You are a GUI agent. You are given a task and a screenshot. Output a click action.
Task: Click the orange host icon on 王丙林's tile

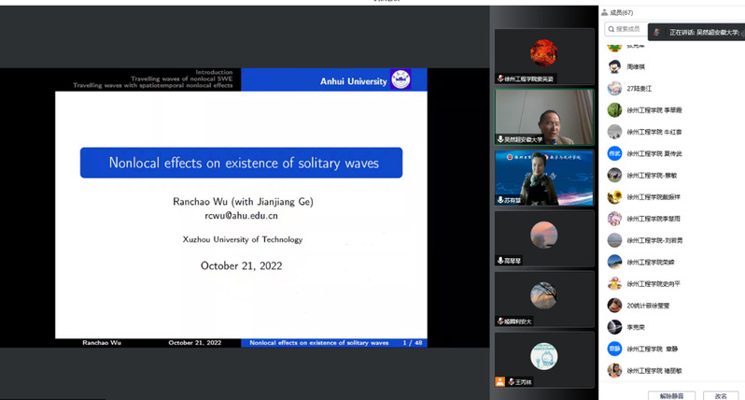(x=501, y=382)
